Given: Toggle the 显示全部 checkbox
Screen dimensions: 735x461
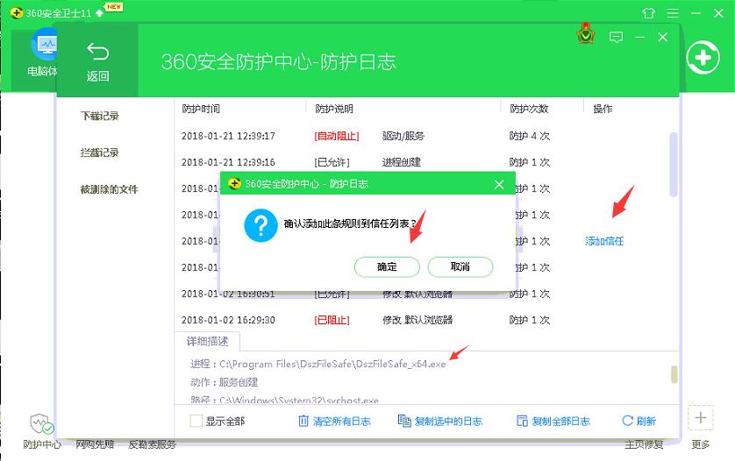Looking at the screenshot, I should [x=196, y=421].
